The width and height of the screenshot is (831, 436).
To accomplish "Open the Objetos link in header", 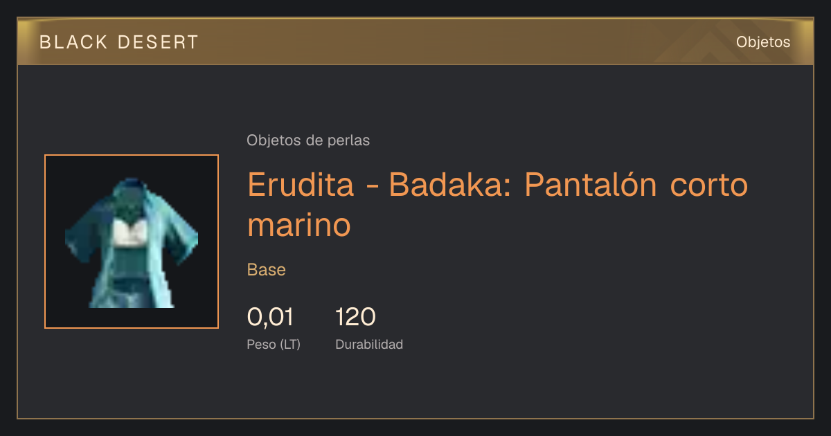I will point(763,42).
